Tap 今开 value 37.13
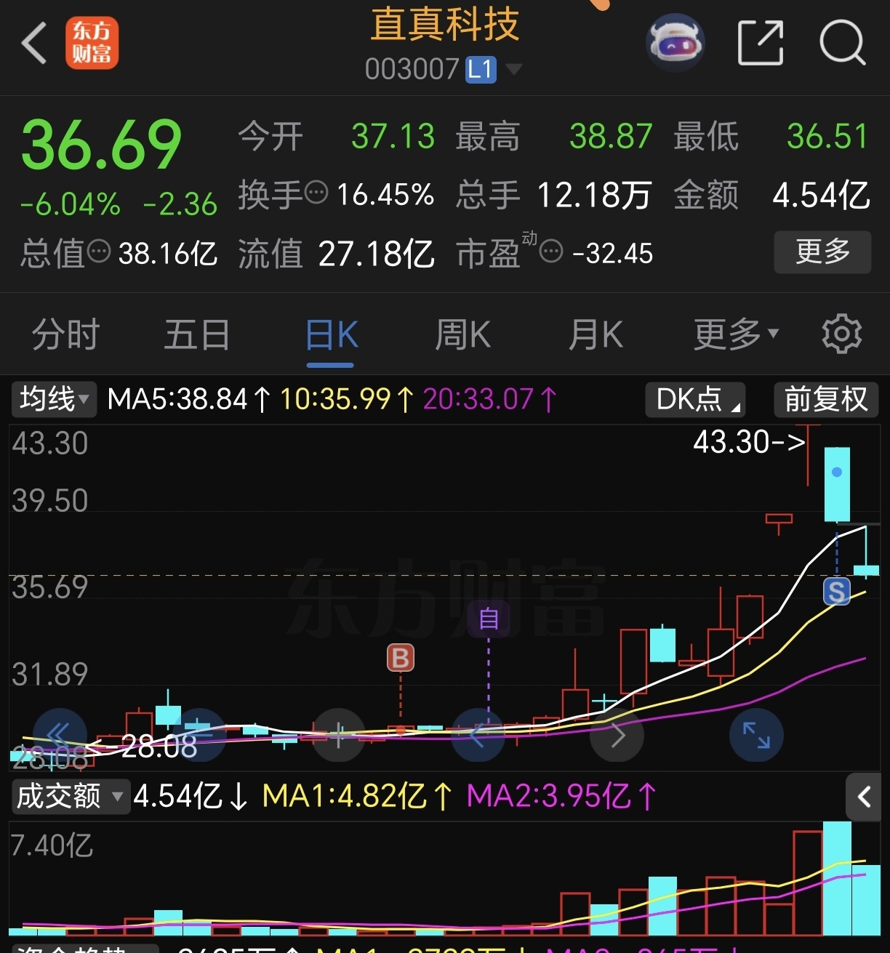The image size is (890, 953). click(393, 136)
